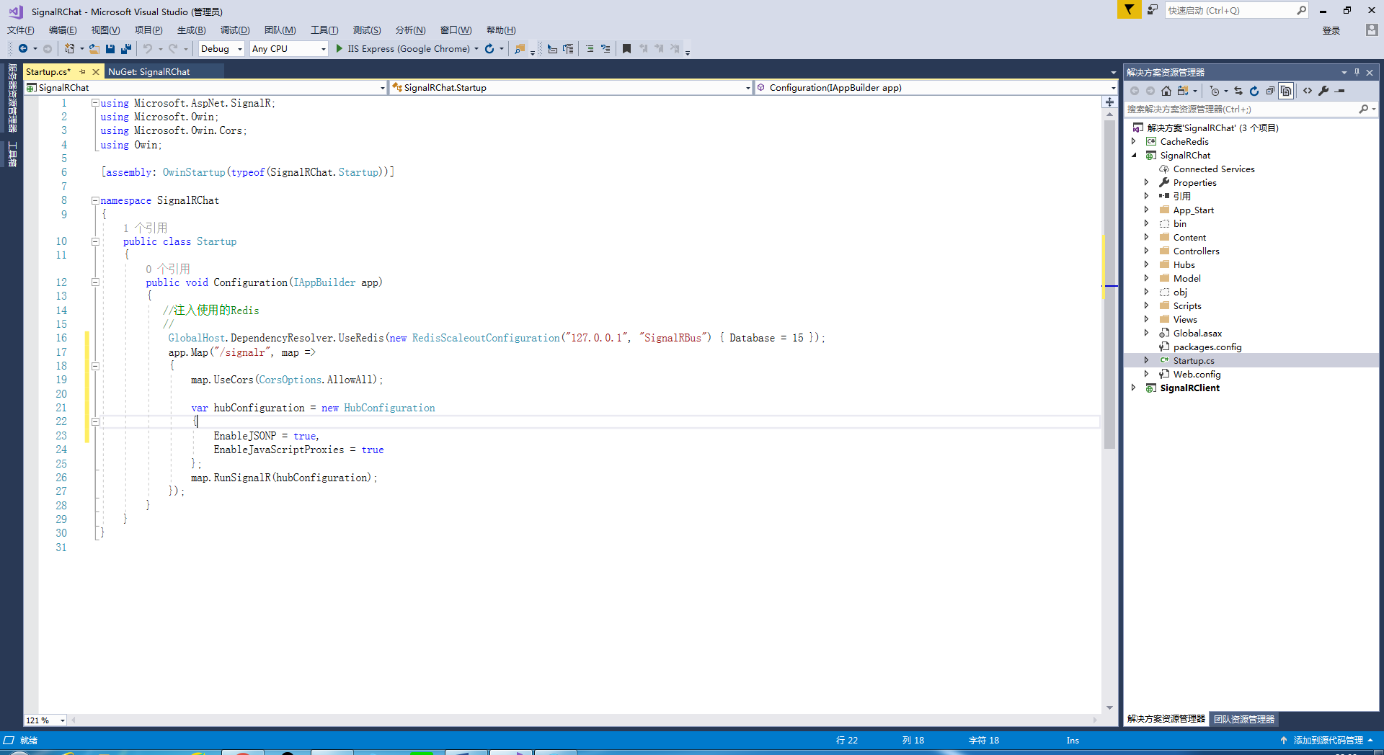Image resolution: width=1384 pixels, height=755 pixels.
Task: Collapse the namespace SignalRChat outline
Action: (x=94, y=200)
